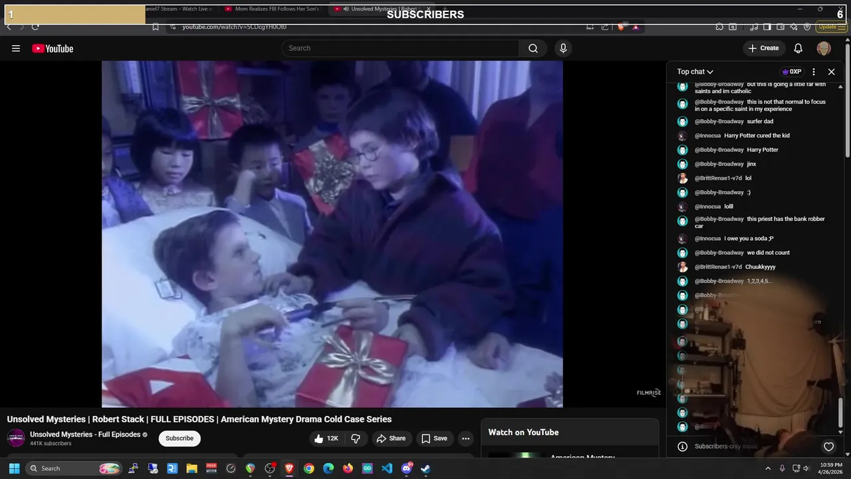Open the notifications bell
The image size is (851, 479).
coord(798,48)
